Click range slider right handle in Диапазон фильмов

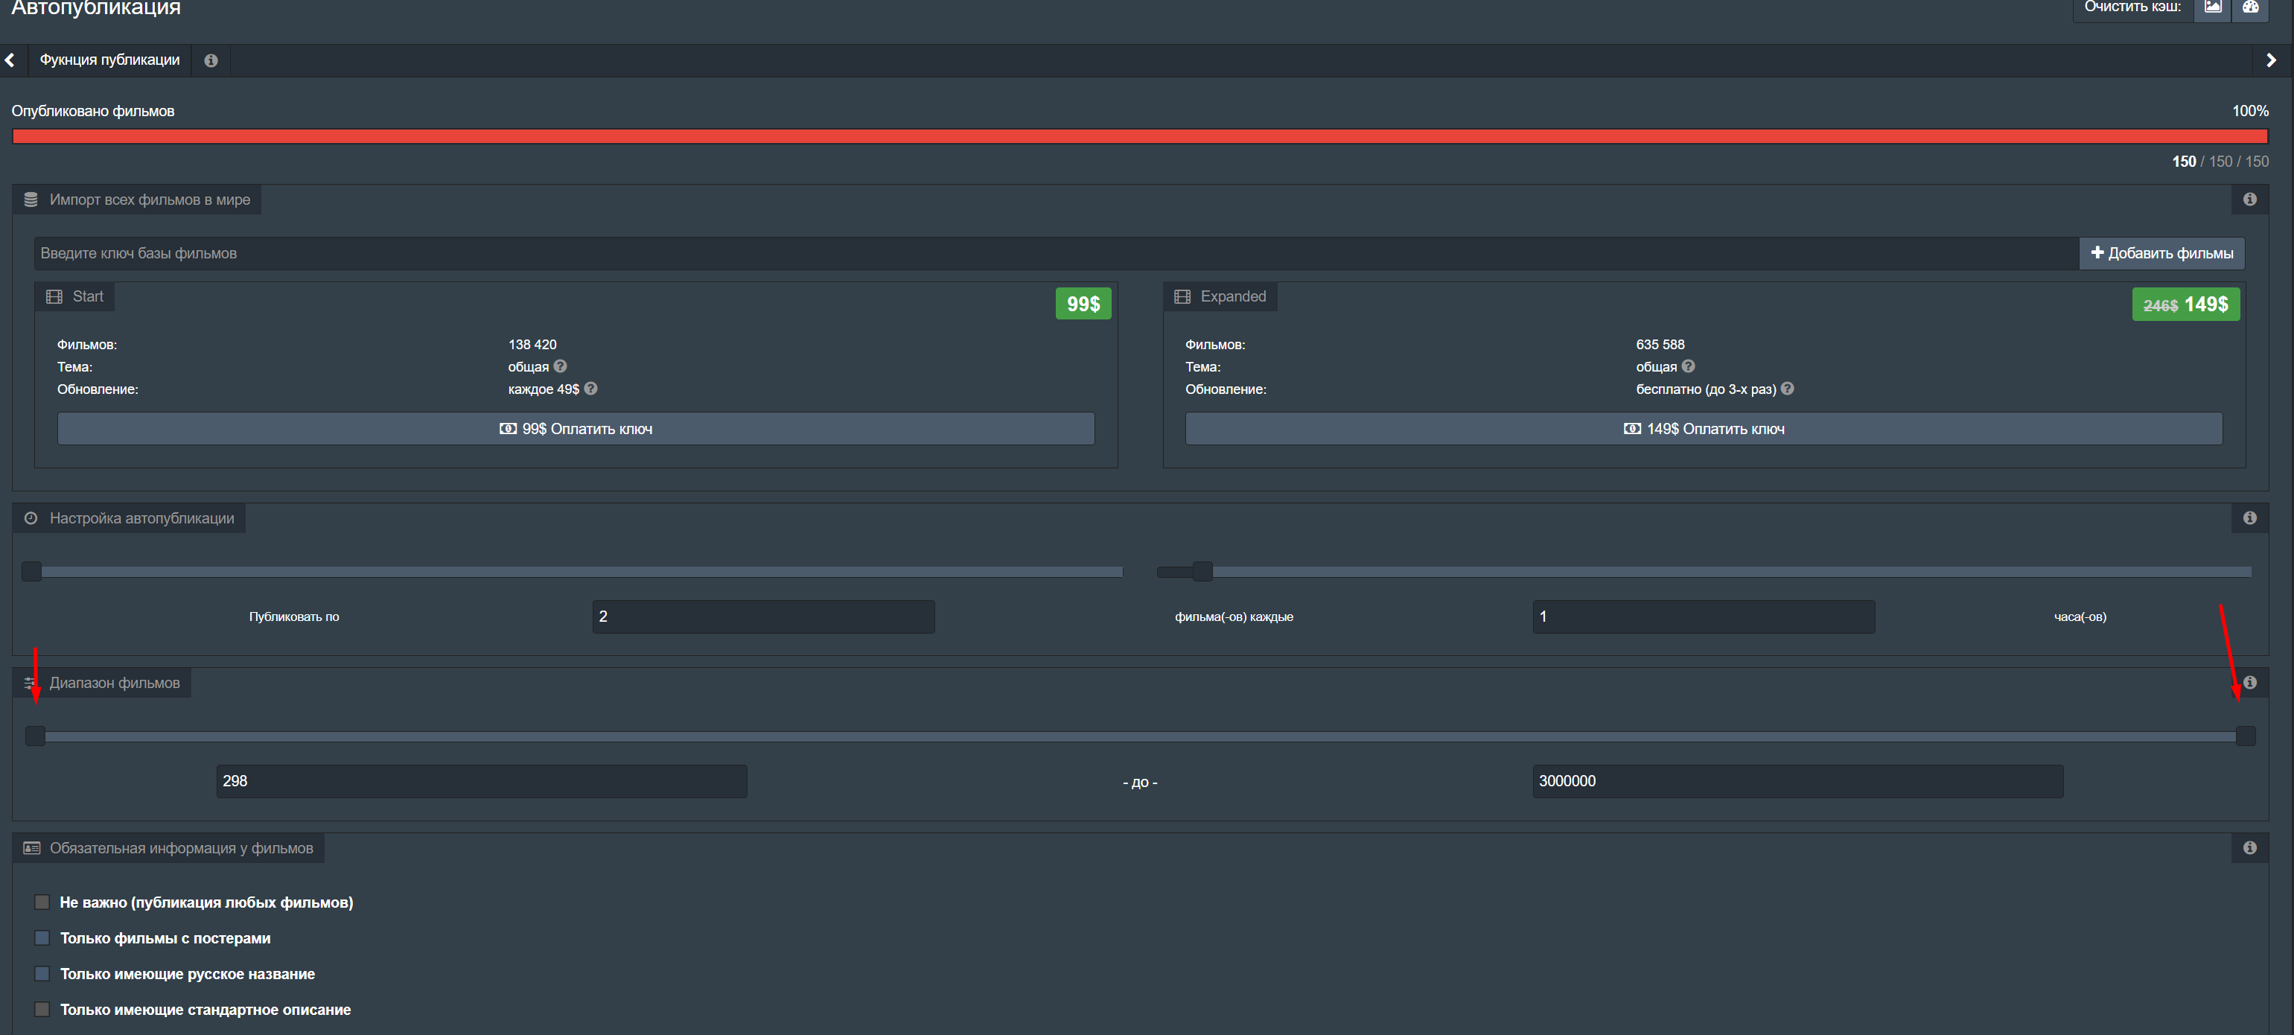click(2245, 736)
